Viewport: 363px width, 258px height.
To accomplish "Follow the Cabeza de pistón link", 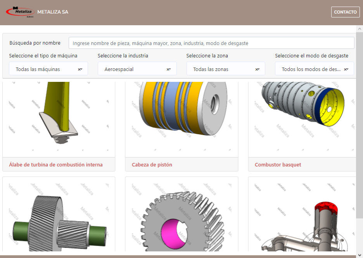I will 152,164.
